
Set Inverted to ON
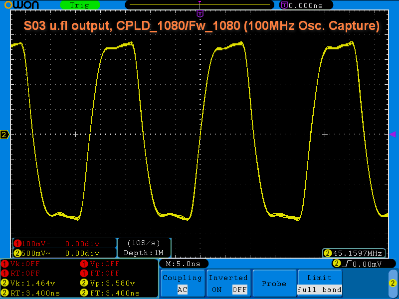(217, 290)
